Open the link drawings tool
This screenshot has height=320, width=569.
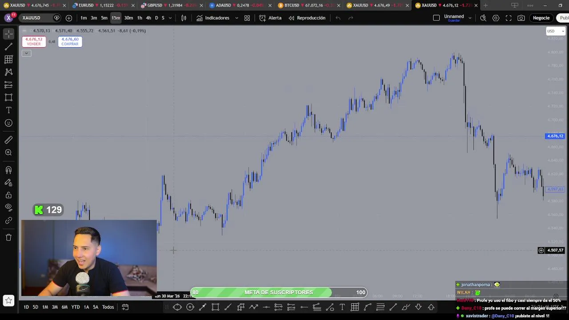tap(8, 220)
